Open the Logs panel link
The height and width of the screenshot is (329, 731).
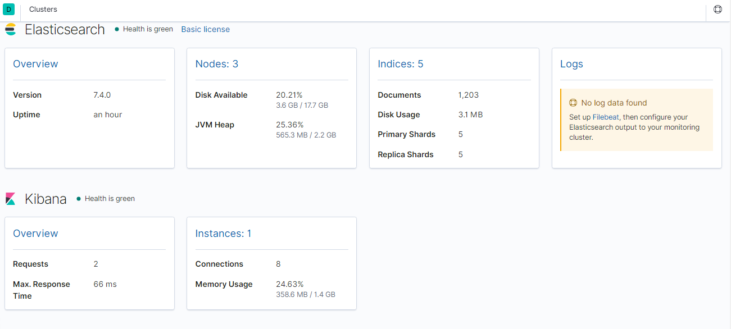pos(571,64)
